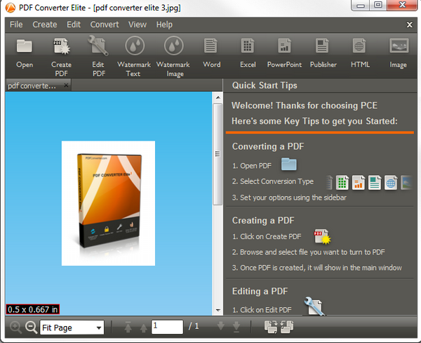Click the 0.5 x 0.667 in size label
Viewport: 421px width, 343px height.
coord(32,309)
